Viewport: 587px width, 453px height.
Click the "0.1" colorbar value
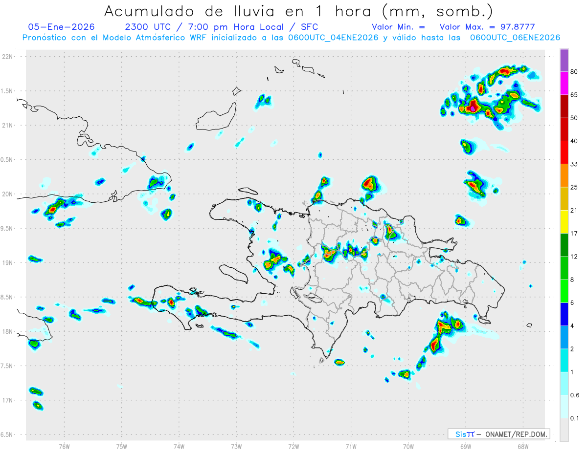click(x=575, y=418)
